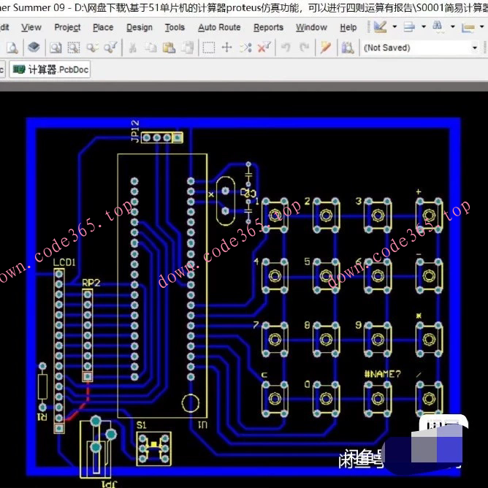Deselect all objects icon
Screen dimensions: 488x488
(245, 47)
